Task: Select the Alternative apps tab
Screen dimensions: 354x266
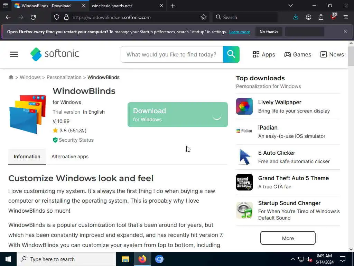Action: coord(70,157)
